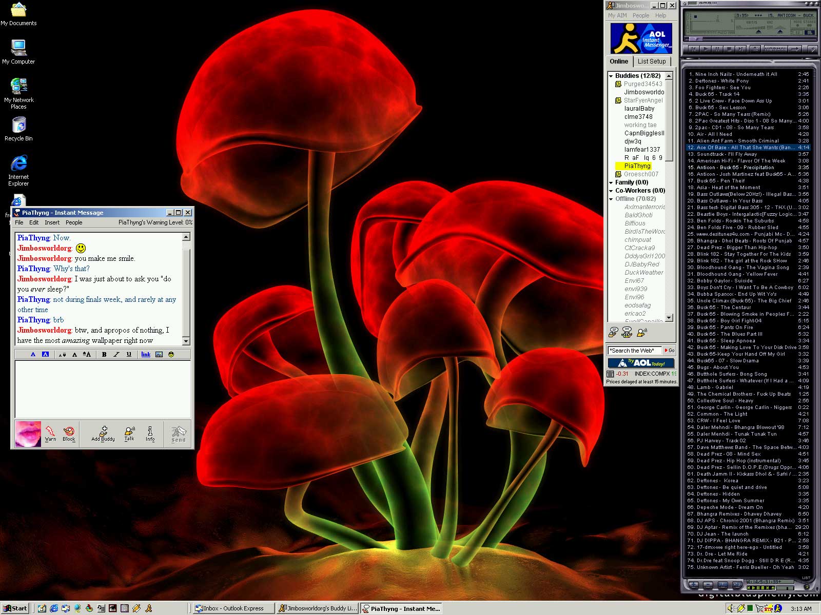821x615 pixels.
Task: Open the Help menu in Buddy List
Action: point(660,15)
